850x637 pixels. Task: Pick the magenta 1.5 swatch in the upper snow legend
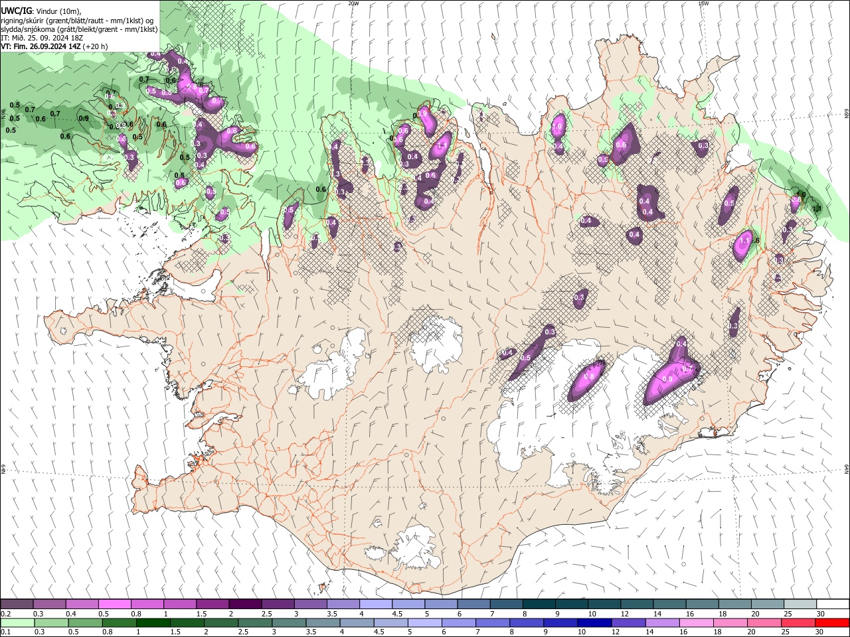click(x=212, y=604)
